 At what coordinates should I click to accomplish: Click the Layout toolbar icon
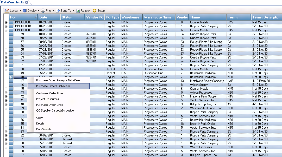pos(7,11)
